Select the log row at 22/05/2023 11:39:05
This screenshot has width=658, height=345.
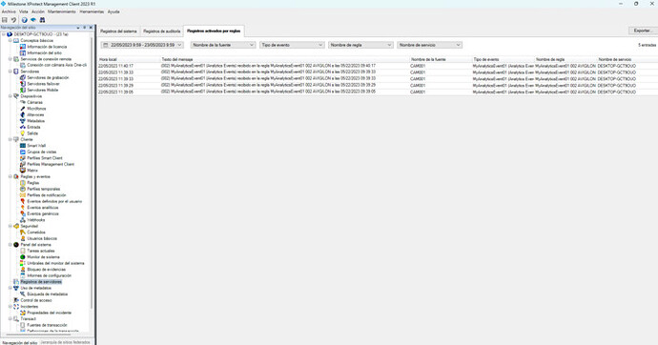click(x=378, y=91)
